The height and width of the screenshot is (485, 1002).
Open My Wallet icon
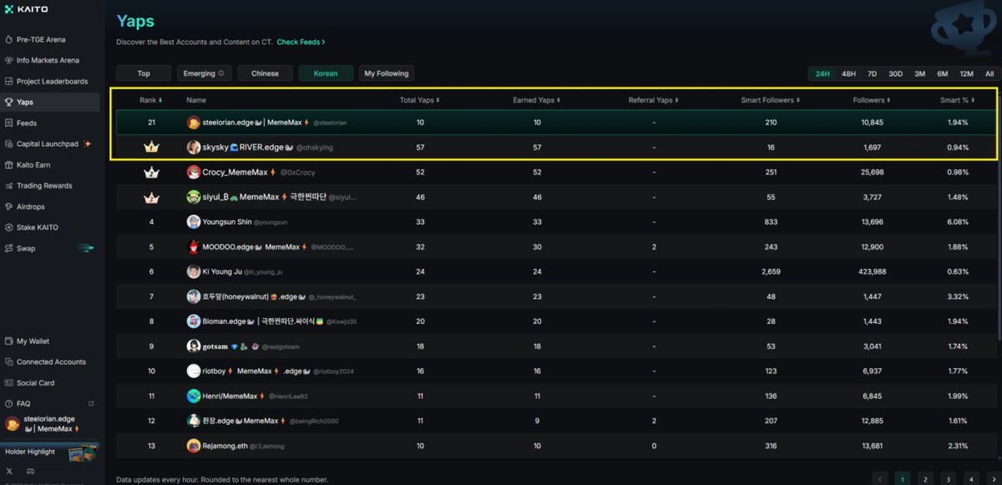click(8, 341)
